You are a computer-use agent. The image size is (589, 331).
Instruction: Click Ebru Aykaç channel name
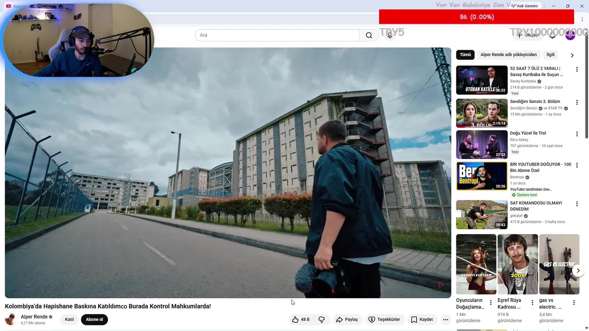coord(519,140)
